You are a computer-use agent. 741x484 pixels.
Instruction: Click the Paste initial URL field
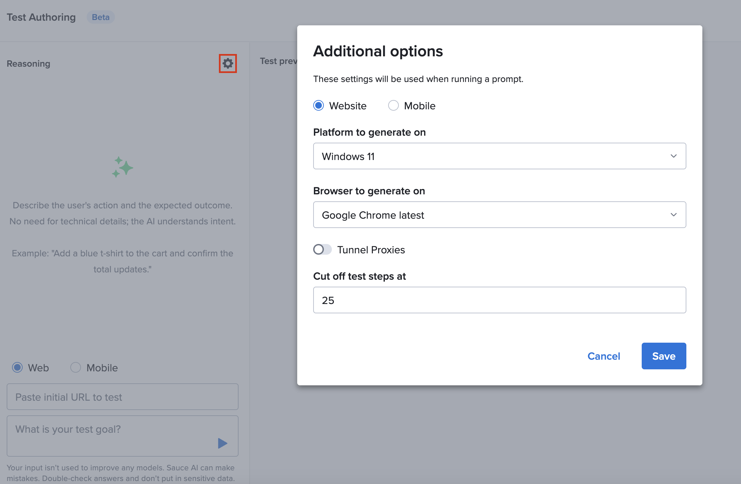click(x=122, y=397)
